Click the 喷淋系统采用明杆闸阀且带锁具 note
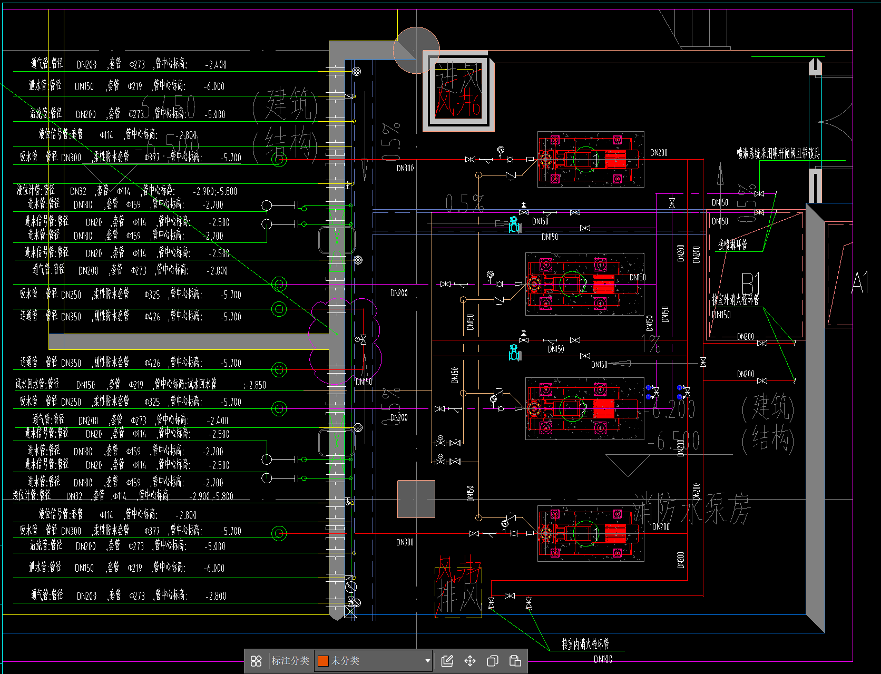Screen dimensions: 881x674 pos(778,153)
